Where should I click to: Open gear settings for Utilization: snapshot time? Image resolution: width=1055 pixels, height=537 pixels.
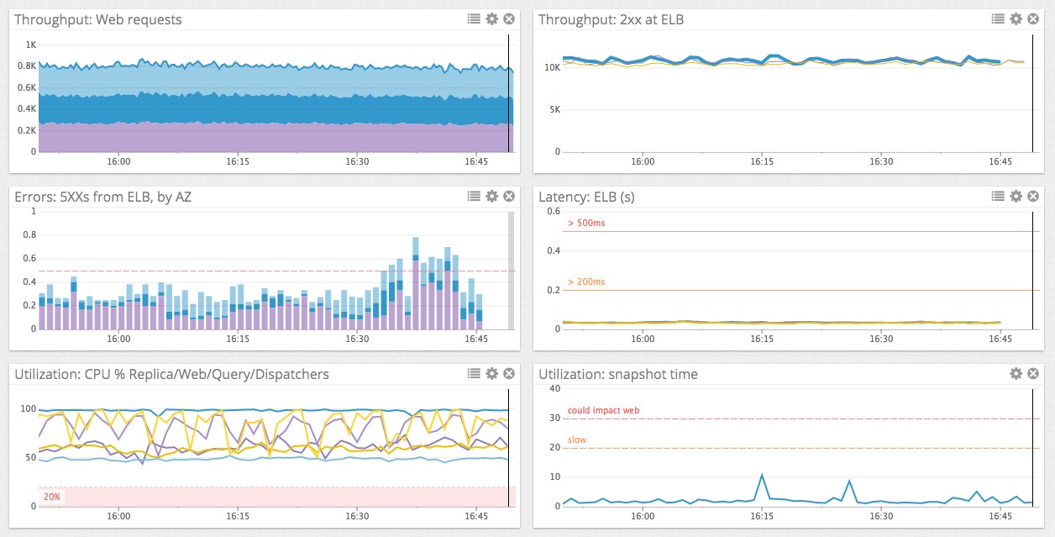coord(1016,373)
